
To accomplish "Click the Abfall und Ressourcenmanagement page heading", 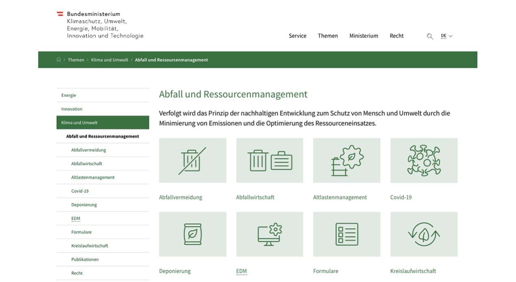I will click(x=233, y=95).
